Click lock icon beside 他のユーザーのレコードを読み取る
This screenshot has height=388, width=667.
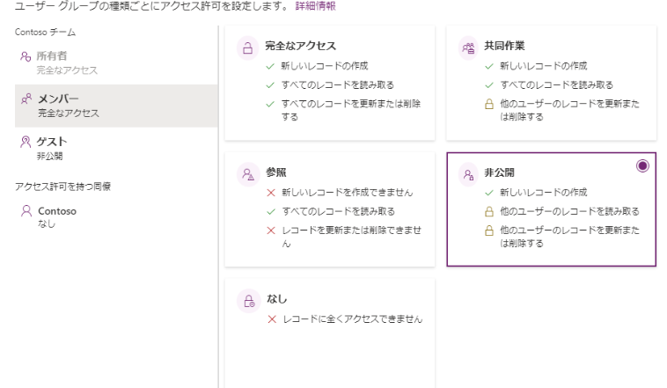coord(489,211)
